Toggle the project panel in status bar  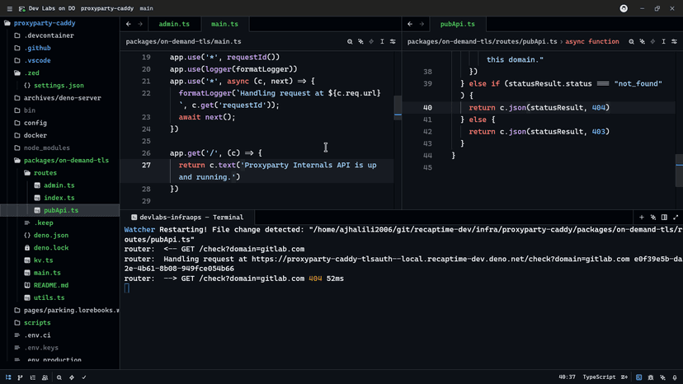click(9, 377)
